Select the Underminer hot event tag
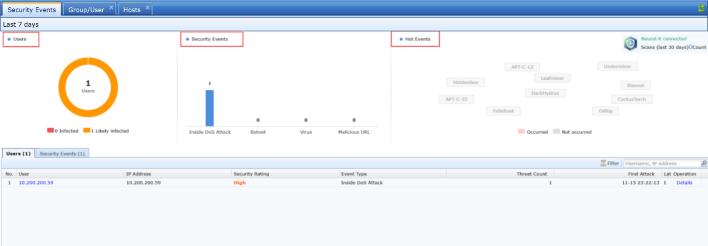The image size is (708, 246). coord(617,66)
